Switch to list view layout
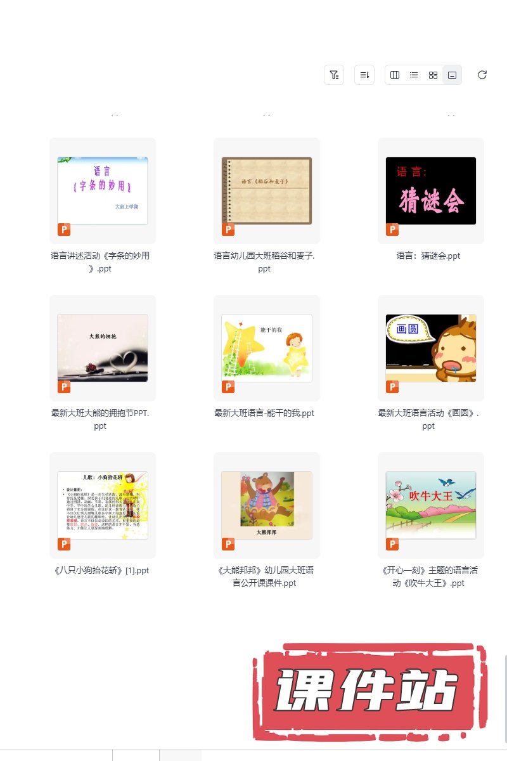The width and height of the screenshot is (507, 761). pos(414,75)
